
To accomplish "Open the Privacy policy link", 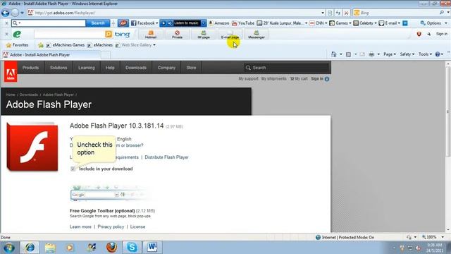I will click(x=111, y=226).
